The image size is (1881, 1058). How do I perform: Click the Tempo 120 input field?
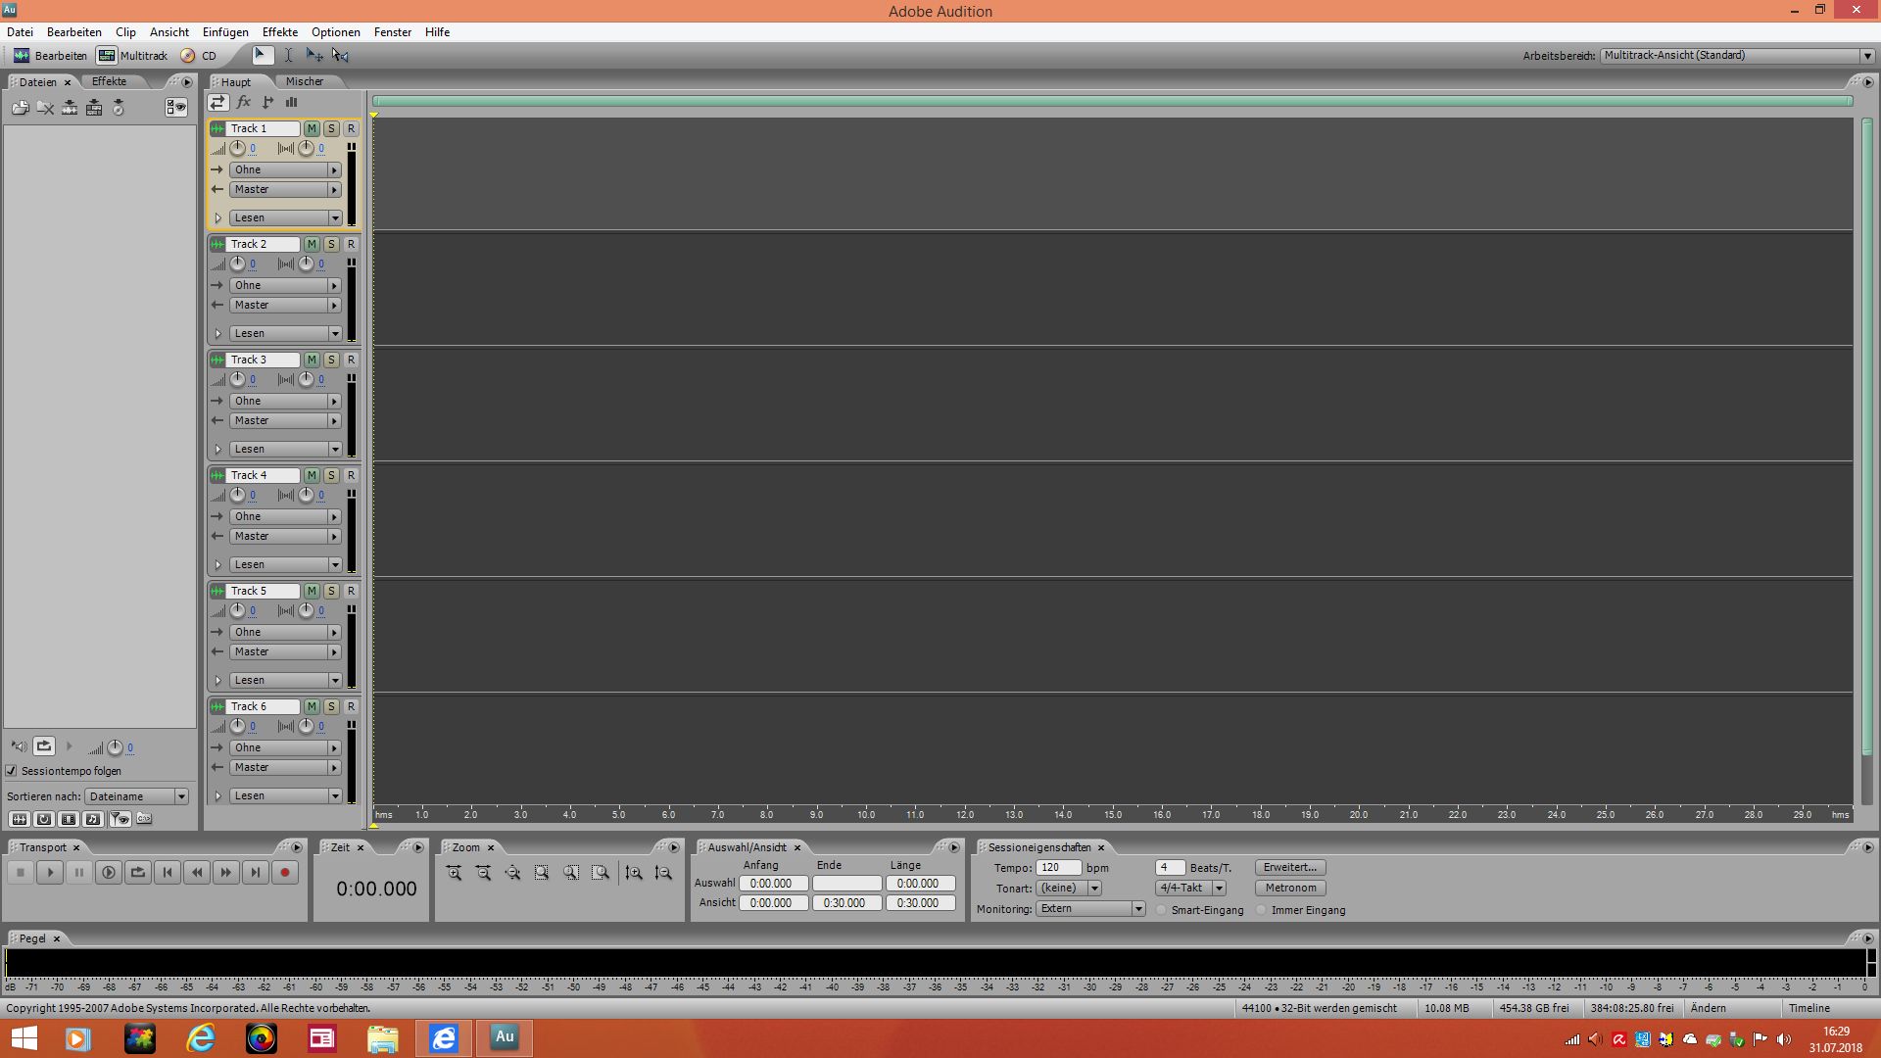[x=1059, y=867]
